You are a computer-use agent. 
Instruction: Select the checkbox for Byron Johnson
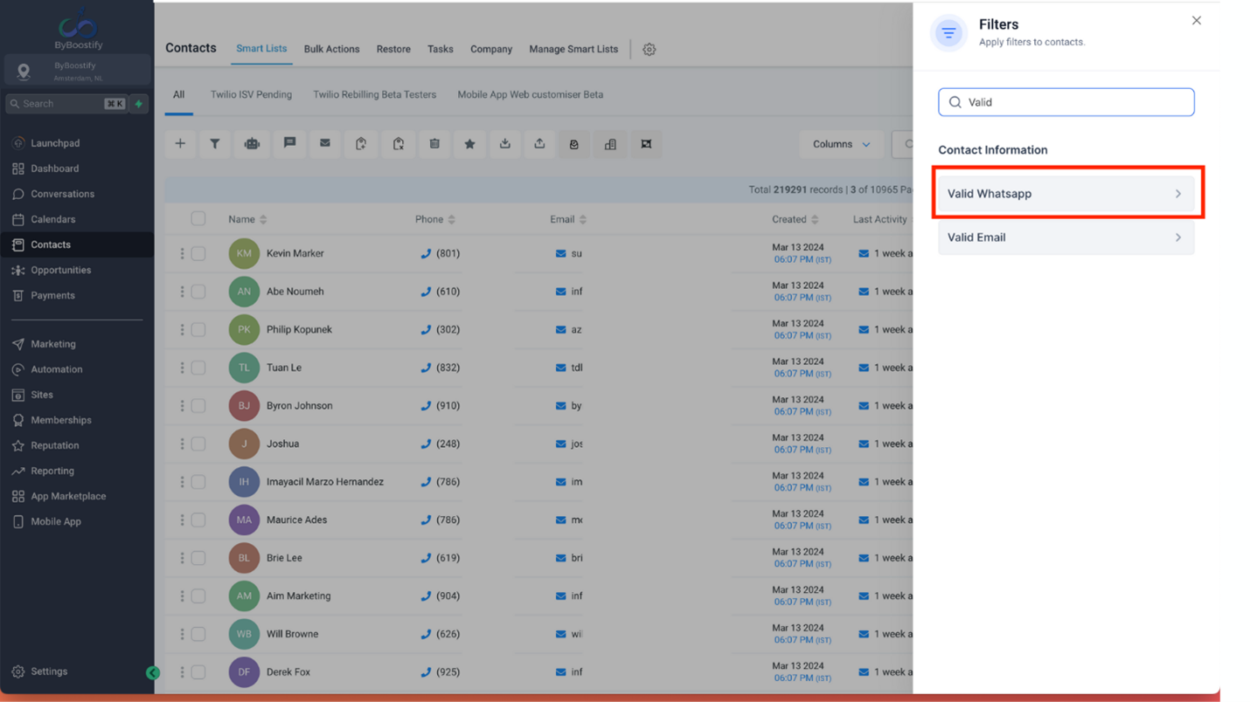(x=198, y=406)
